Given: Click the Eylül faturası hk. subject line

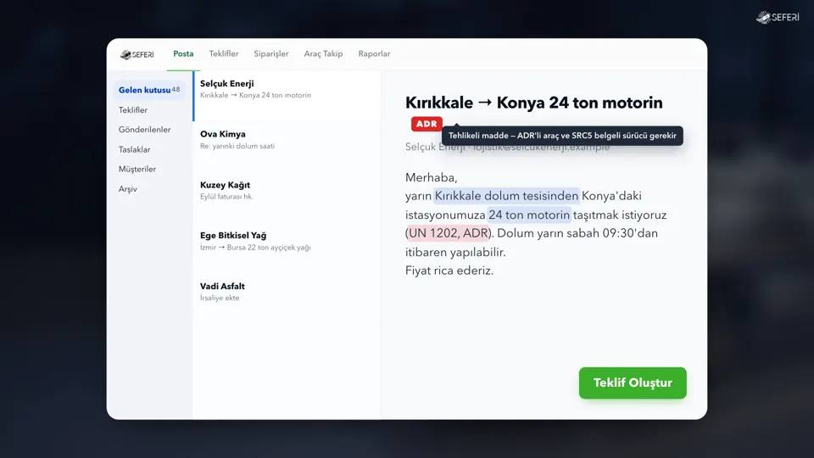Looking at the screenshot, I should pyautogui.click(x=226, y=196).
